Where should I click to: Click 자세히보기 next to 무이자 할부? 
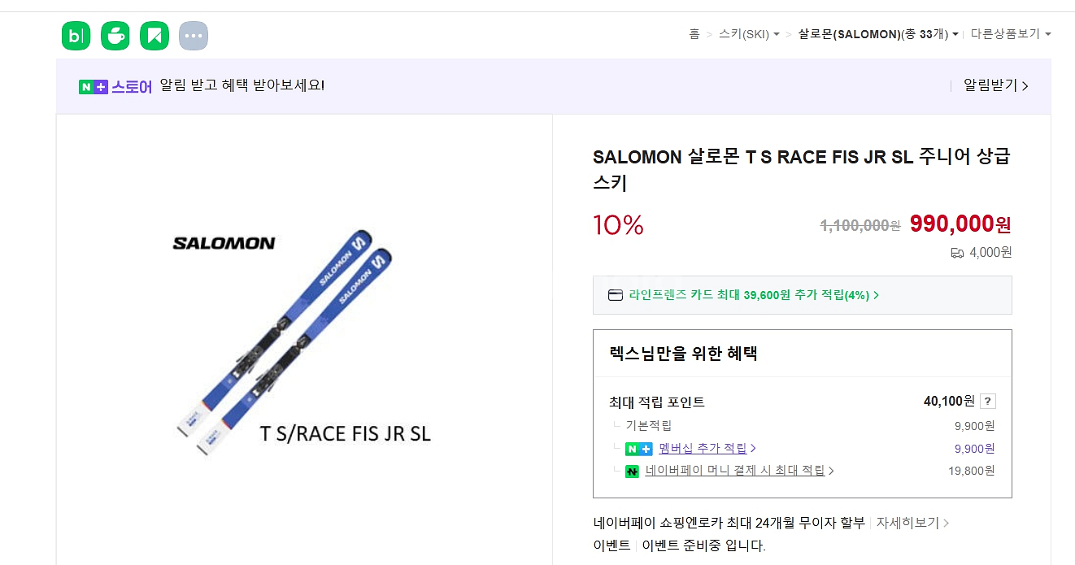point(912,523)
